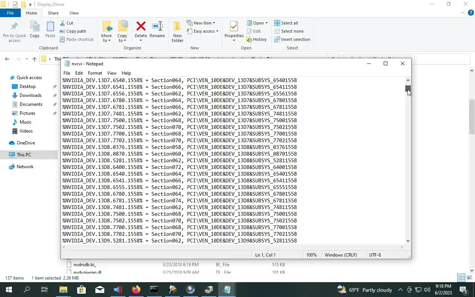Image resolution: width=475 pixels, height=297 pixels.
Task: Open the Notepad Help menu
Action: pos(126,73)
